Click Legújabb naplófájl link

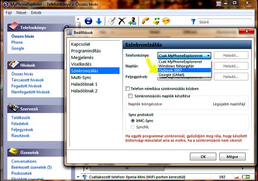pyautogui.click(x=229, y=104)
